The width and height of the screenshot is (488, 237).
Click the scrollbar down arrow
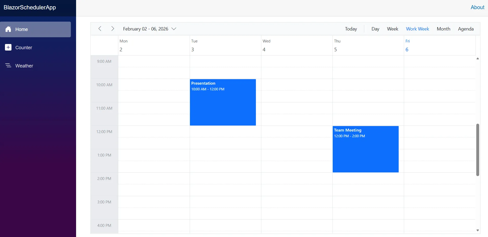[x=478, y=230]
